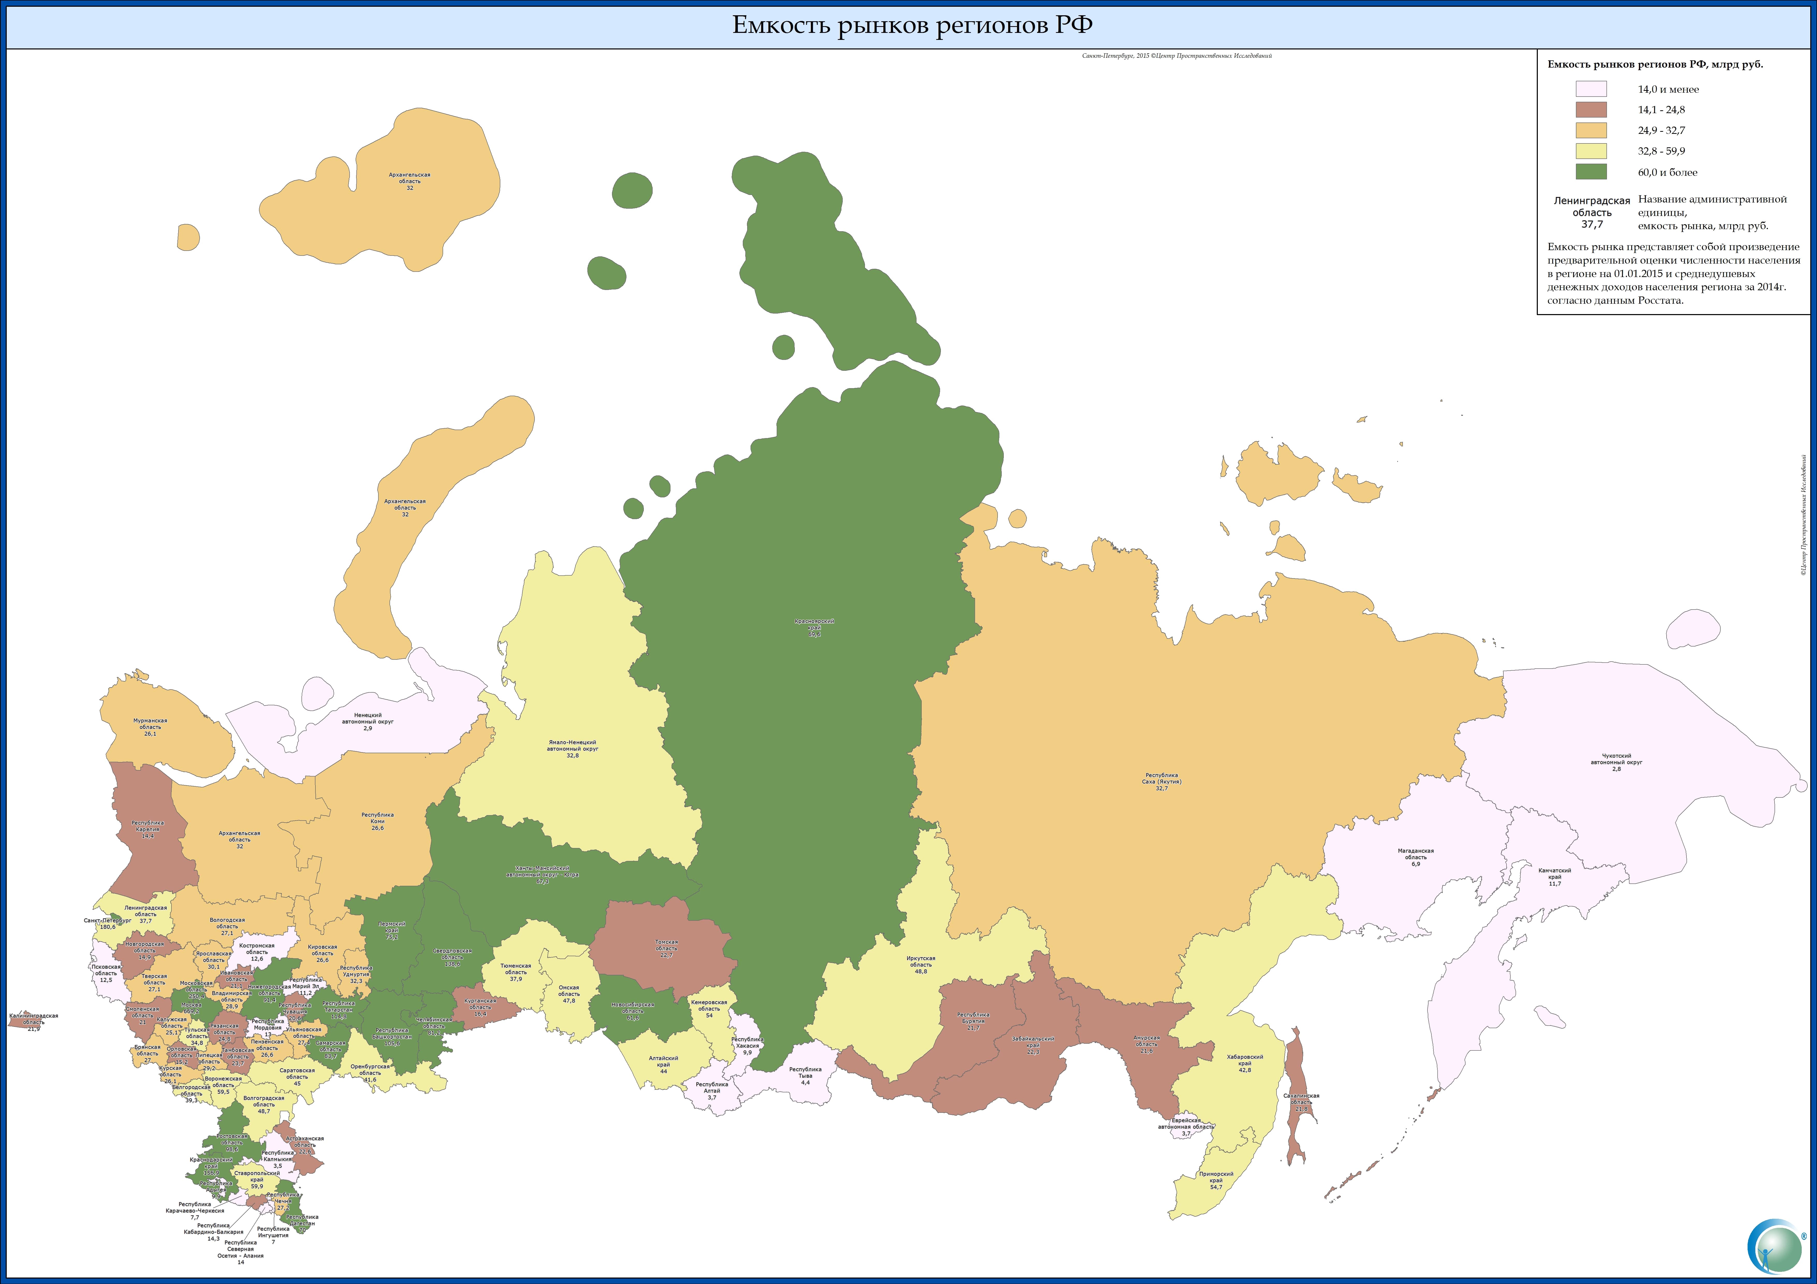Click the 'Республика Коми 26,6' label
Image resolution: width=1817 pixels, height=1284 pixels.
pyautogui.click(x=378, y=821)
